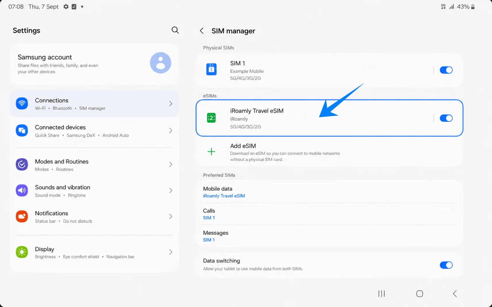Tap the green iRoamly eSIM icon
This screenshot has height=307, width=492.
pos(211,118)
